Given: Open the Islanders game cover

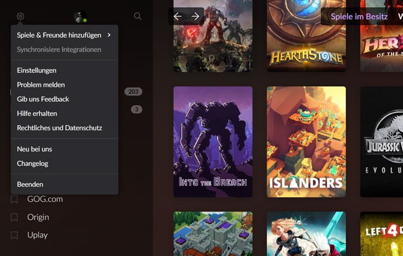Looking at the screenshot, I should tap(306, 142).
